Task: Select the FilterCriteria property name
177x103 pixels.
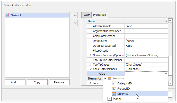Action: pos(101,51)
